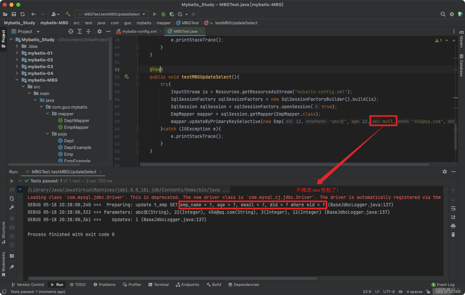The height and width of the screenshot is (295, 465).
Task: Toggle the Maven tool window side tab
Action: click(x=461, y=39)
